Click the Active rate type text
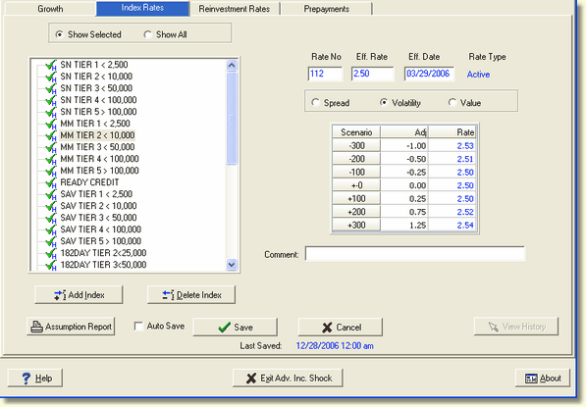The height and width of the screenshot is (407, 586). click(x=478, y=75)
